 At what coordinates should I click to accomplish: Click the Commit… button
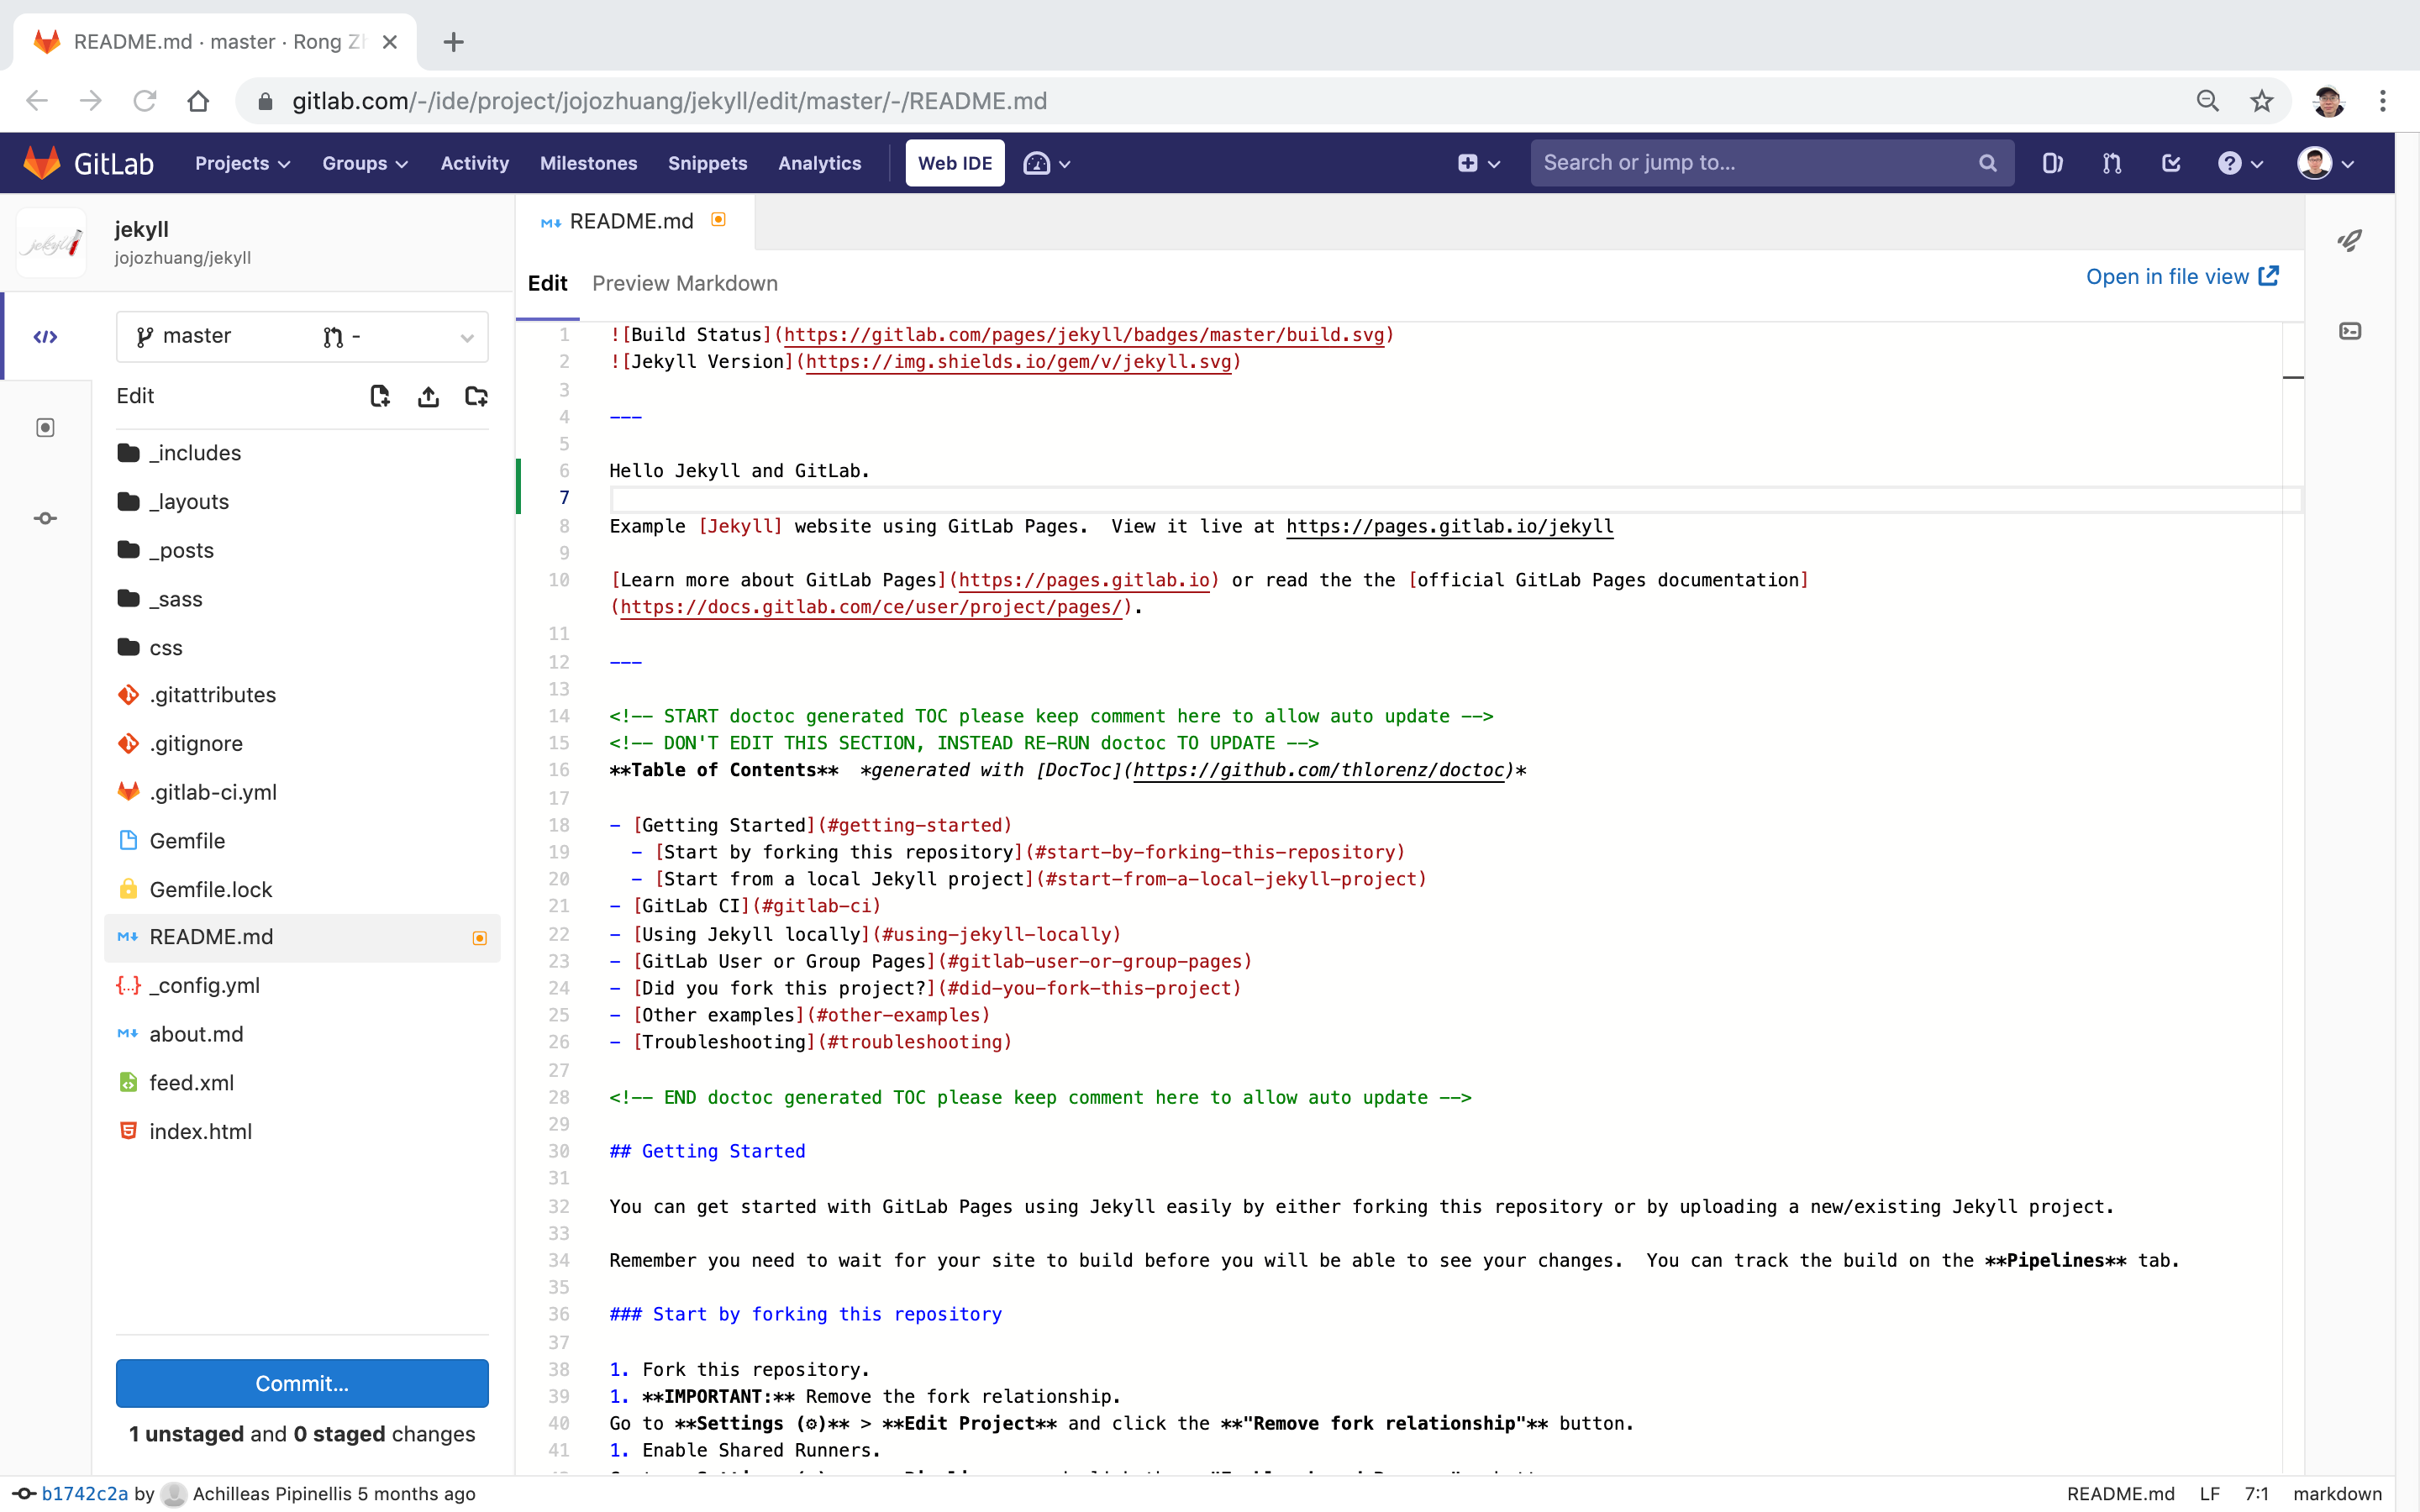(302, 1383)
